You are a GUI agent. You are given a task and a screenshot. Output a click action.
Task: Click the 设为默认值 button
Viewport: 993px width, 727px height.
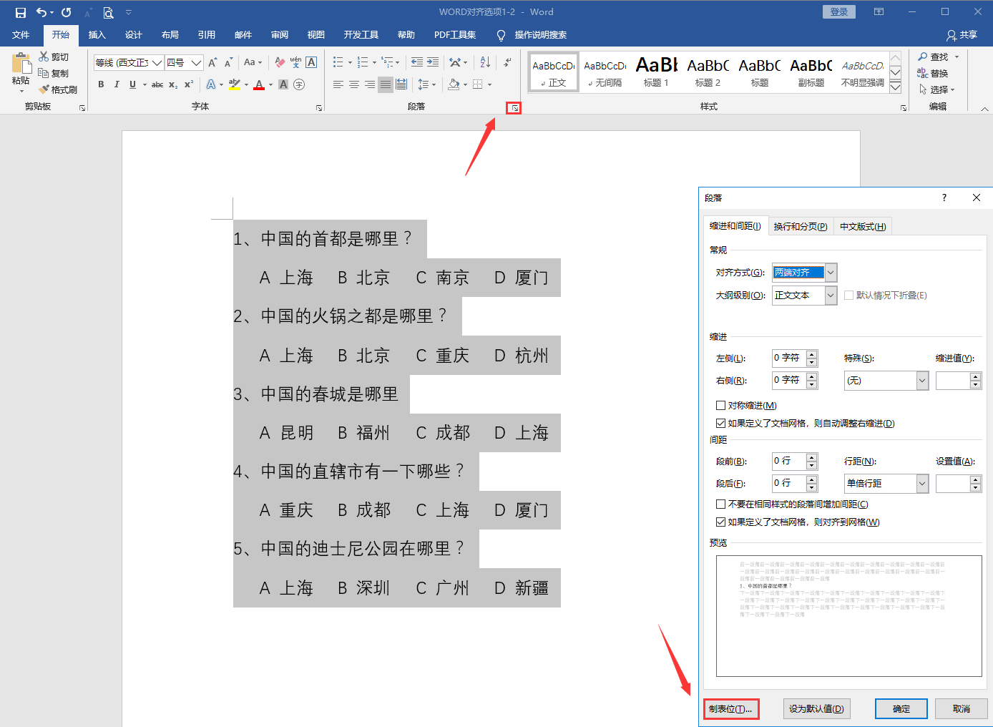click(x=816, y=709)
